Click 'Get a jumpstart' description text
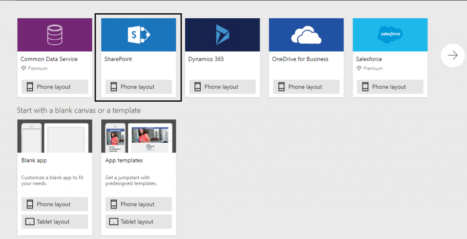This screenshot has width=467, height=239. (x=131, y=180)
